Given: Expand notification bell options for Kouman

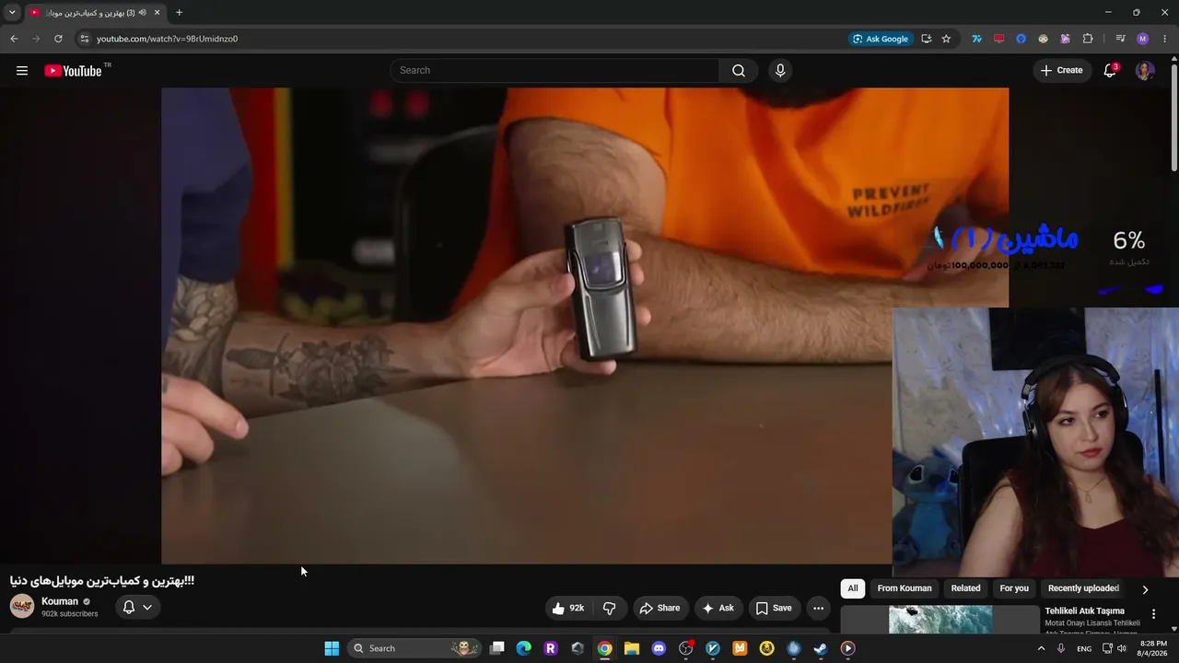Looking at the screenshot, I should coord(137,608).
